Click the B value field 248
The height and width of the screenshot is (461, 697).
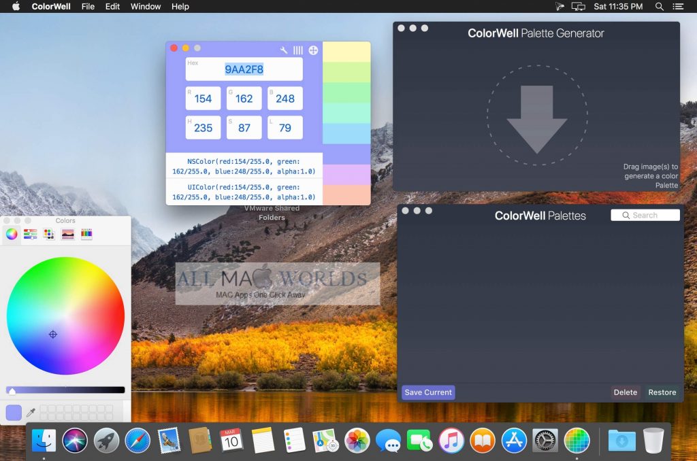pyautogui.click(x=285, y=99)
